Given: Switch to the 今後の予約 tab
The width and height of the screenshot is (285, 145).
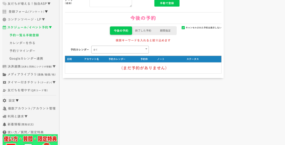Looking at the screenshot, I should click(x=121, y=31).
